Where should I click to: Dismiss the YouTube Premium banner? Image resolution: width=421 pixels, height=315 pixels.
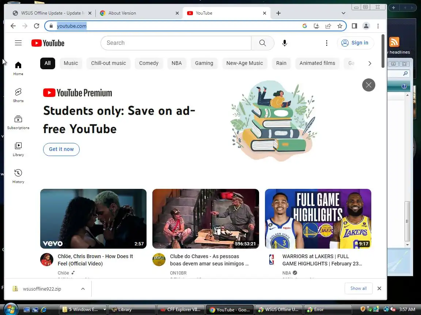(369, 85)
